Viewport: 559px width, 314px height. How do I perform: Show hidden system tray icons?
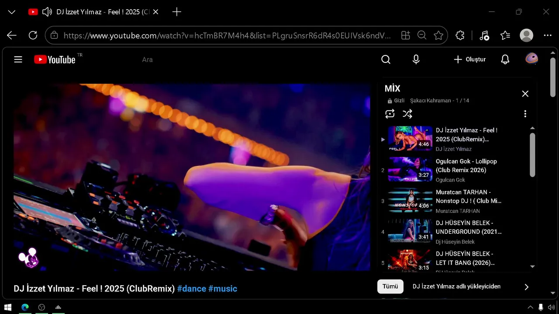pyautogui.click(x=531, y=307)
